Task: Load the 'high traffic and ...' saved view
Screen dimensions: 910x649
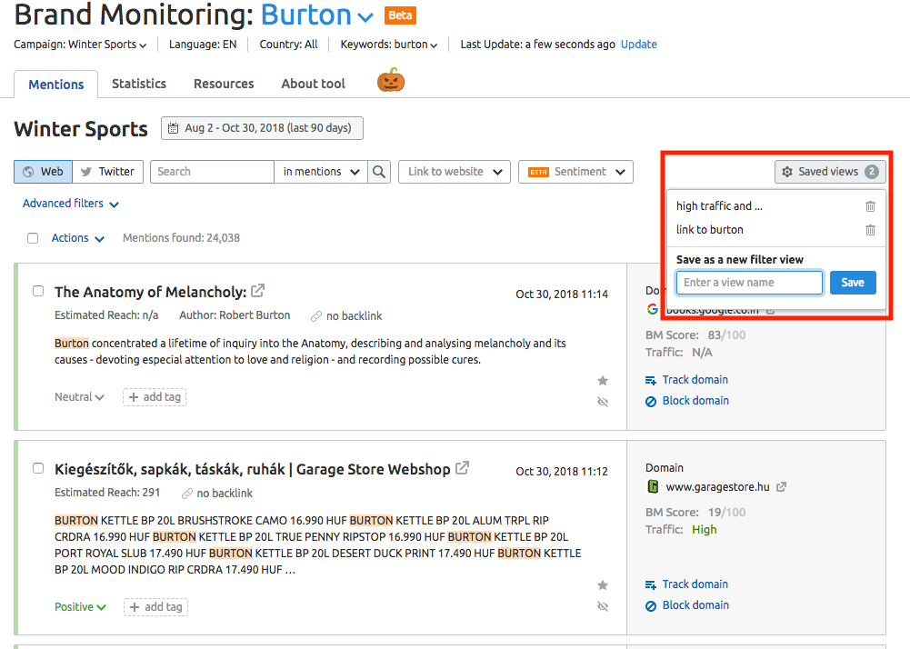Action: [x=720, y=206]
